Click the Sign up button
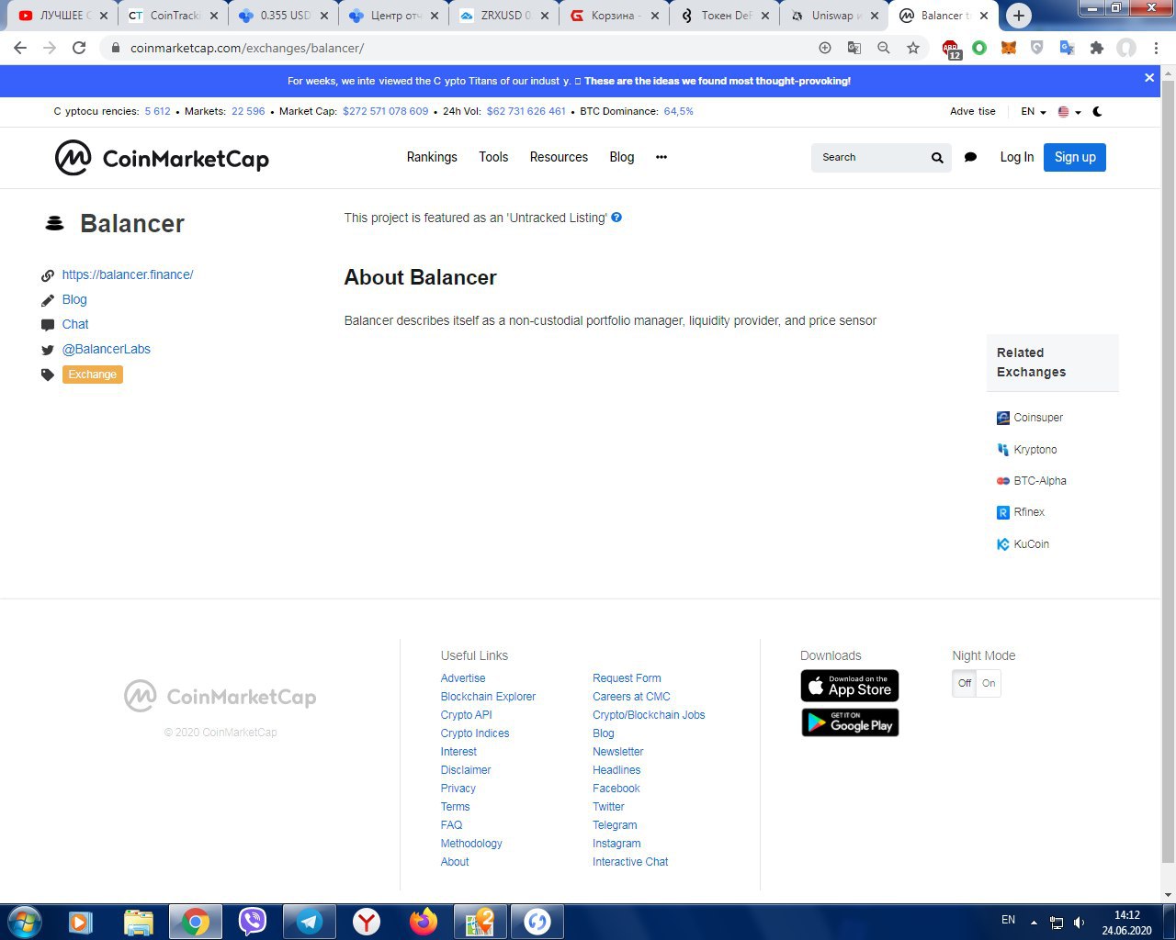 point(1075,157)
